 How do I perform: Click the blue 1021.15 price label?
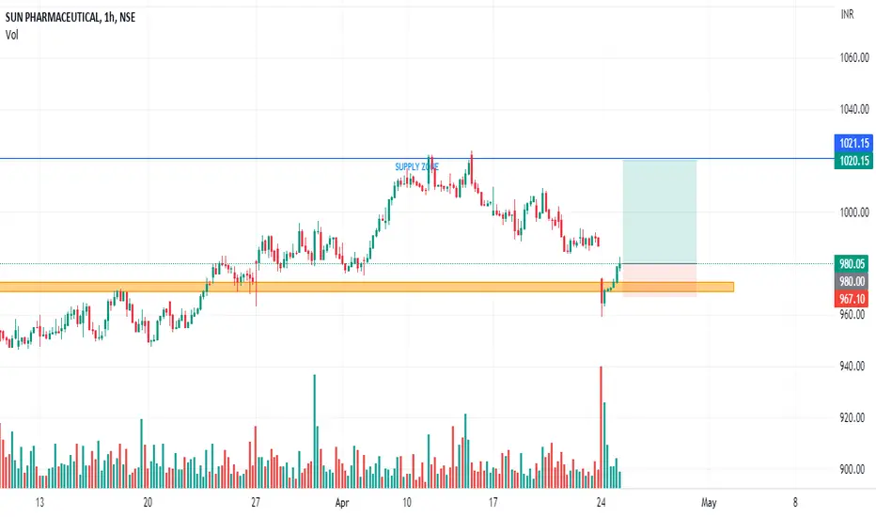(x=853, y=144)
